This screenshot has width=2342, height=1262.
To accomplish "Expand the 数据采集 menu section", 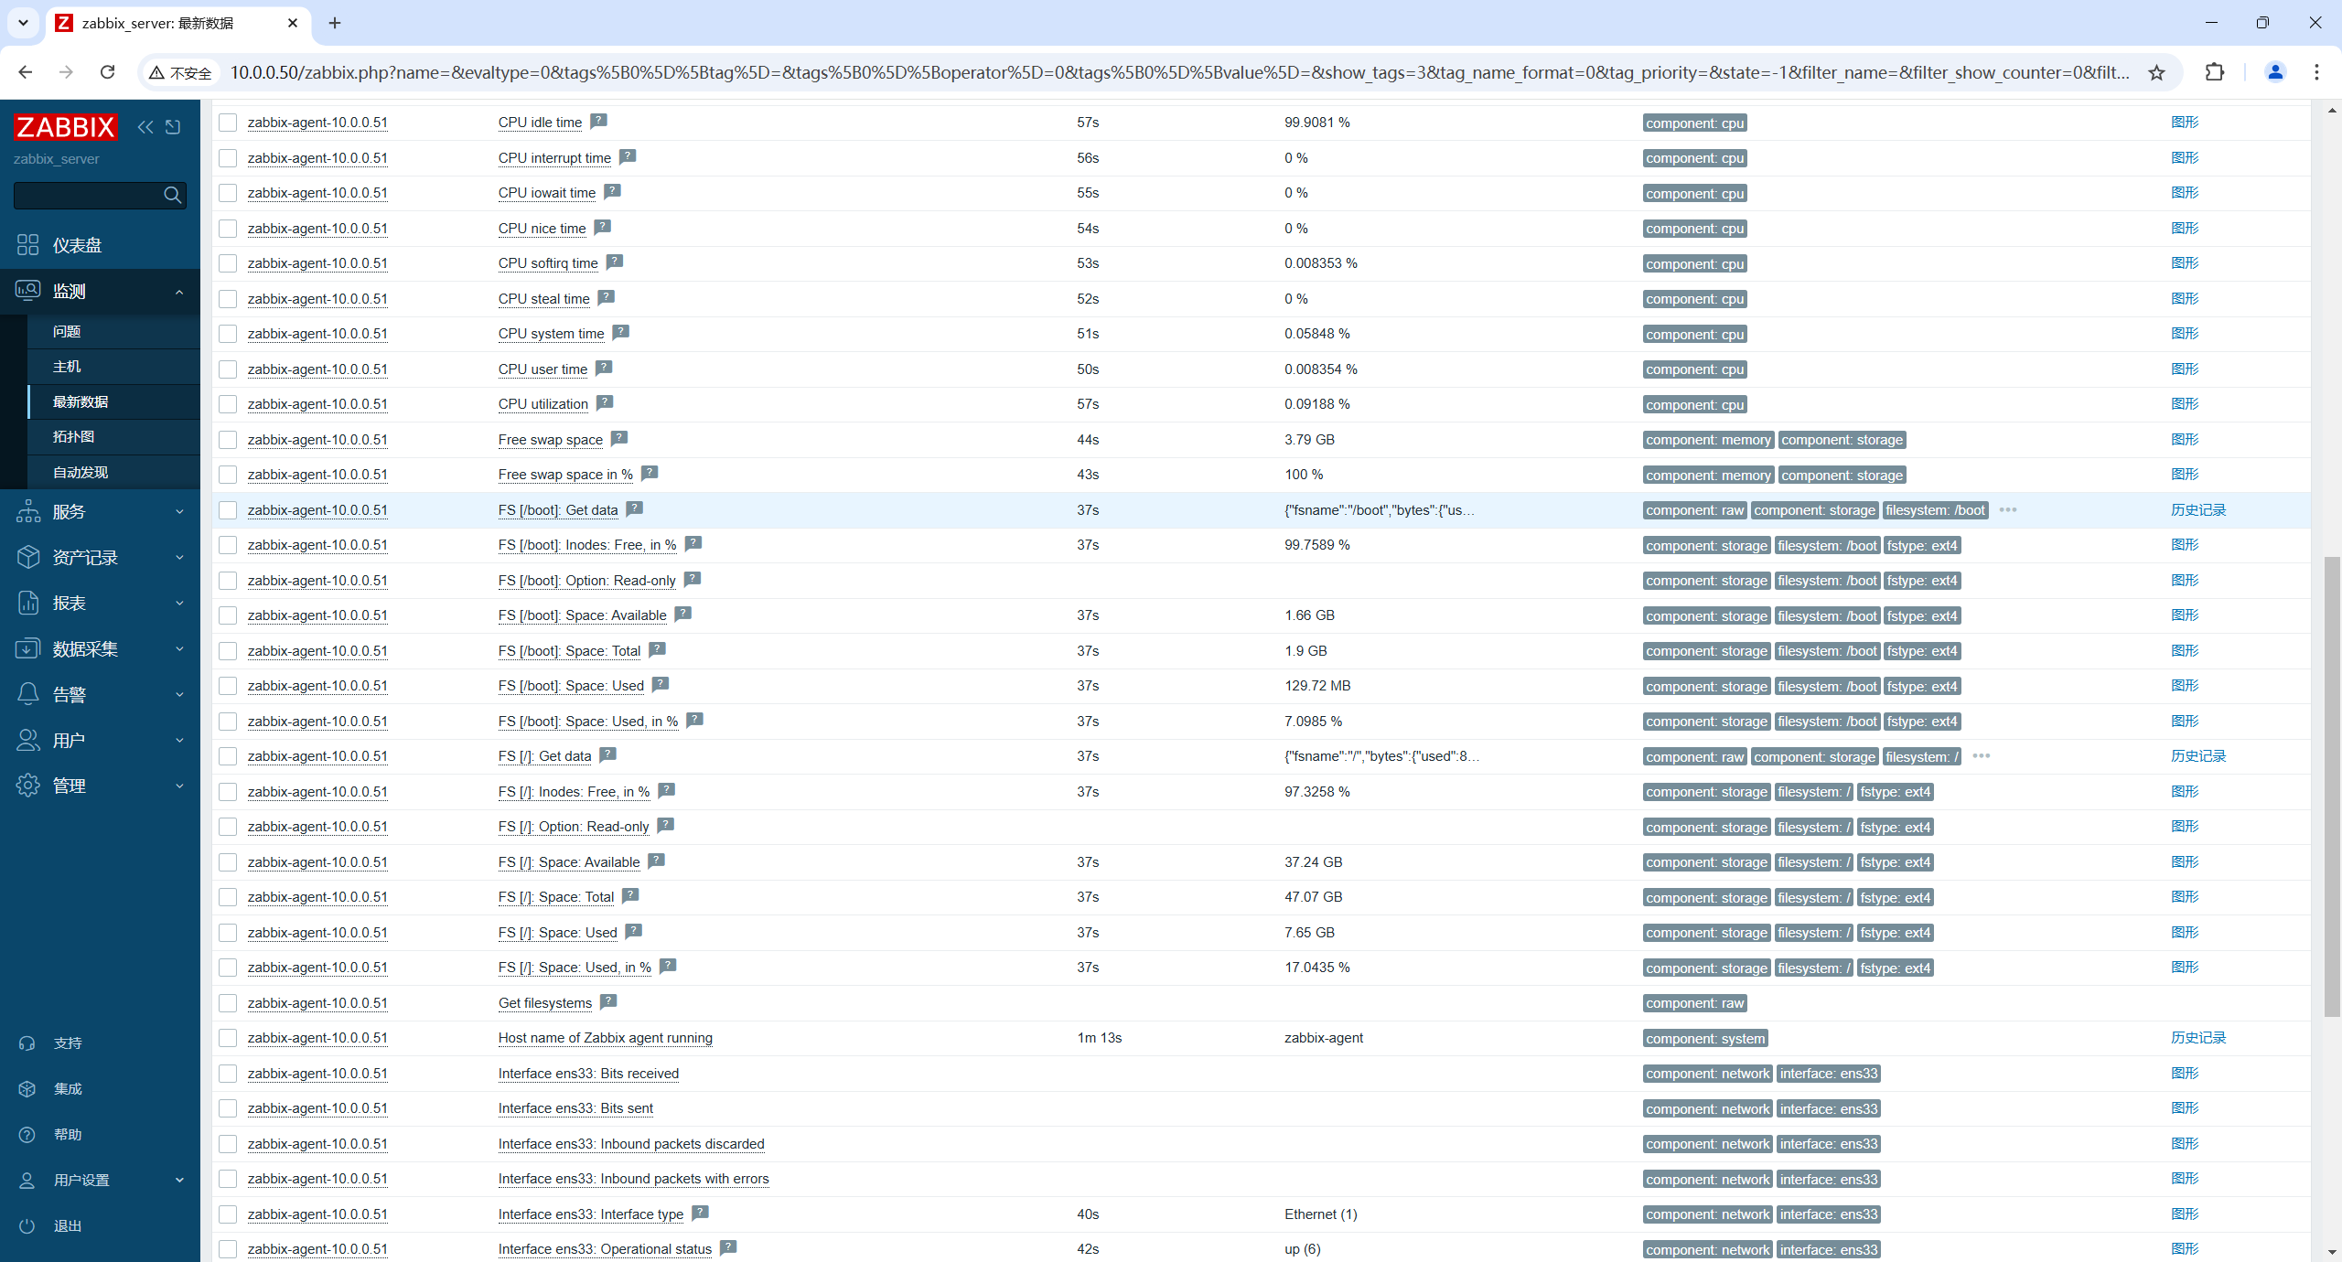I will click(99, 649).
